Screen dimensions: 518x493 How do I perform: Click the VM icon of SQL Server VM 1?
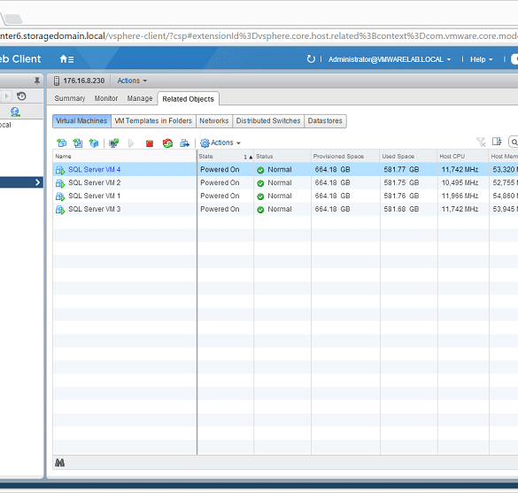point(60,196)
